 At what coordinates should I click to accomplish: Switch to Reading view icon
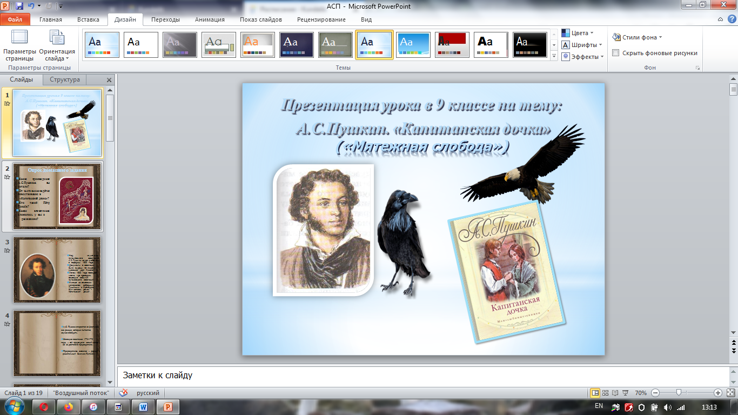(x=616, y=393)
